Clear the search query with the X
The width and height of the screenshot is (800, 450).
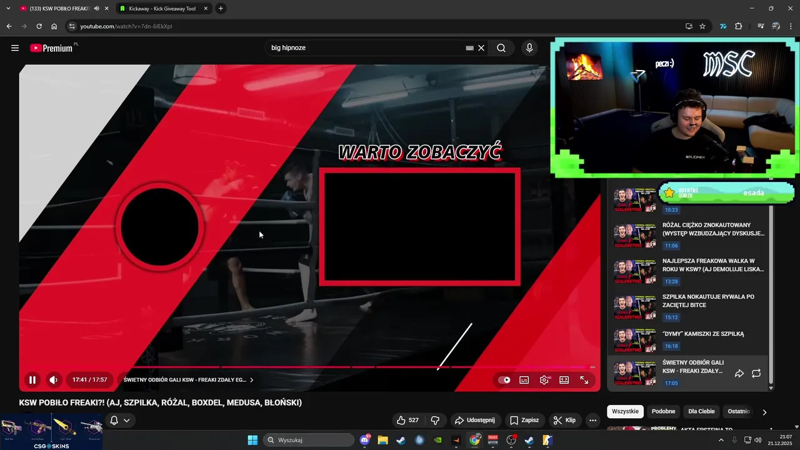[481, 47]
